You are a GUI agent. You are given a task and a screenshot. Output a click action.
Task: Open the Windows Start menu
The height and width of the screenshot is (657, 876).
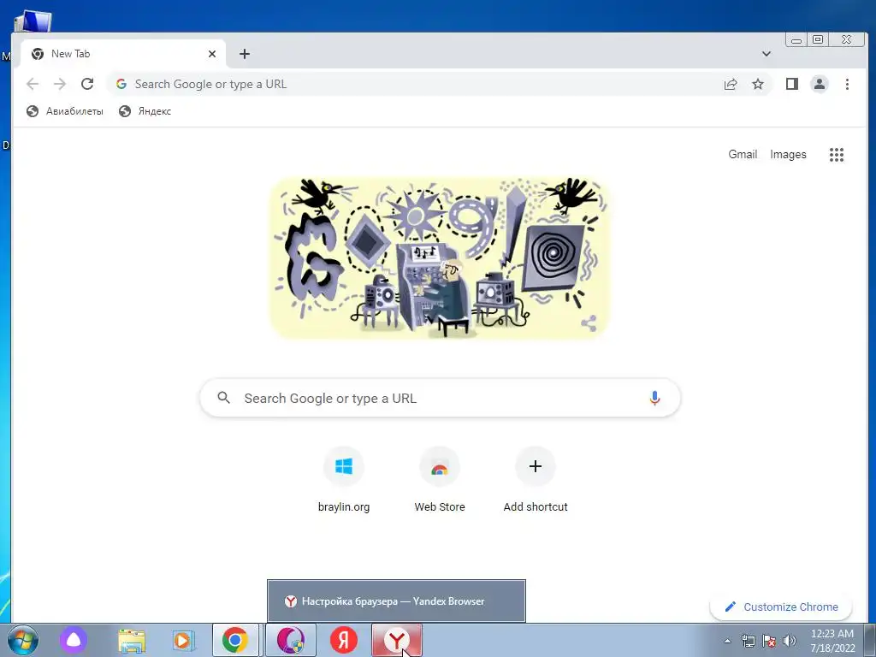23,640
